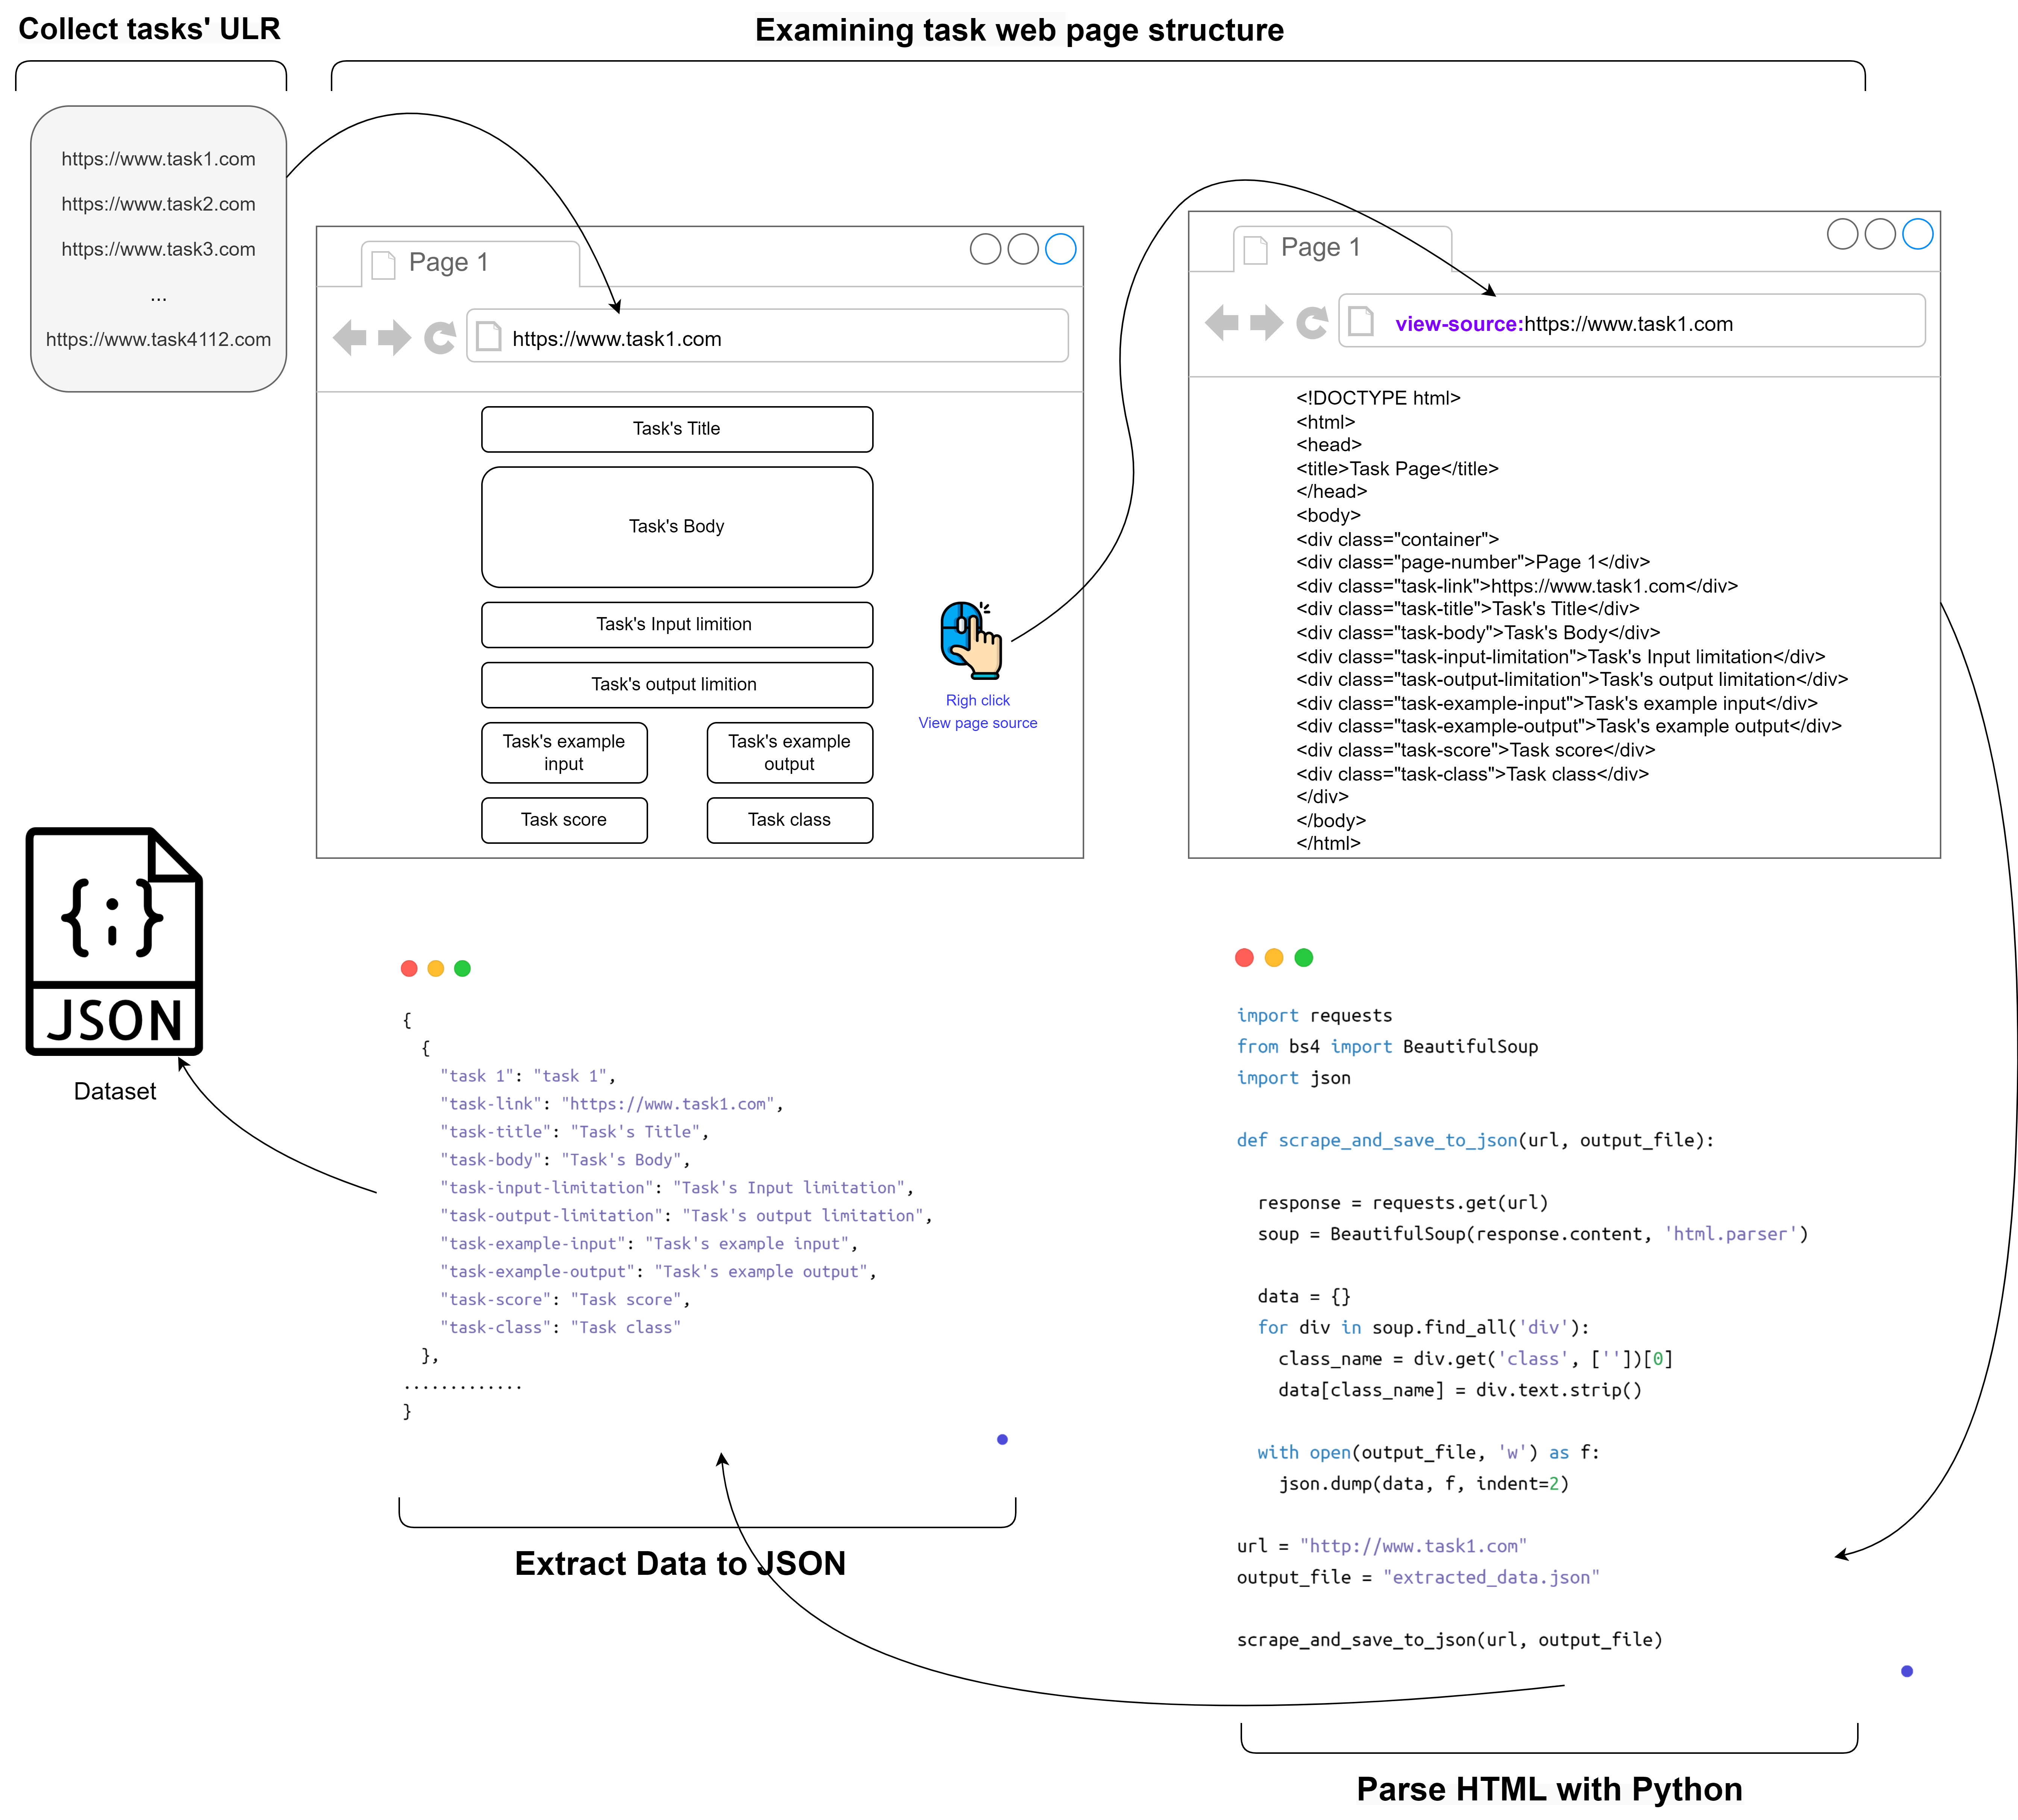This screenshot has height=1820, width=2018.
Task: Click the Task score box
Action: click(x=564, y=820)
